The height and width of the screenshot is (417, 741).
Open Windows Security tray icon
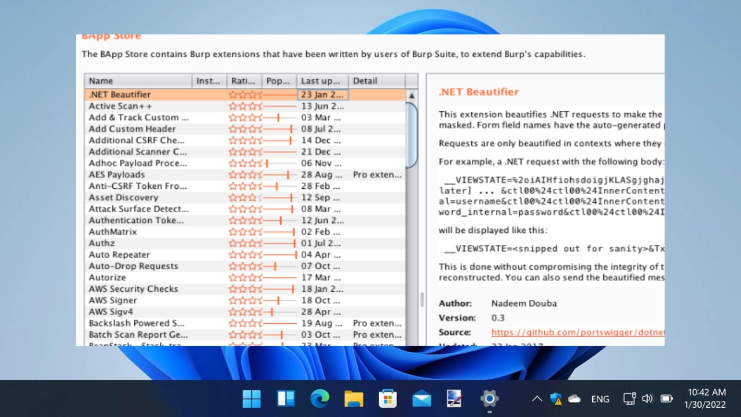click(556, 398)
